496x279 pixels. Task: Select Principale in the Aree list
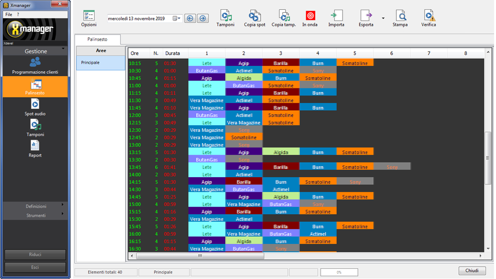coord(101,63)
